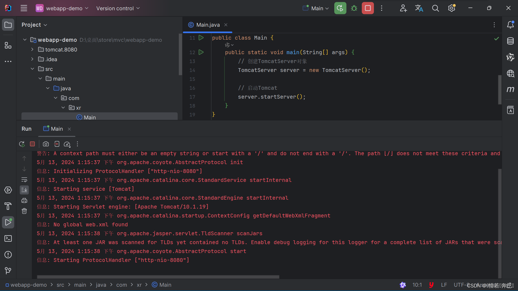Click the Rerun Main icon in top toolbar
This screenshot has height=291, width=518.
pyautogui.click(x=340, y=8)
